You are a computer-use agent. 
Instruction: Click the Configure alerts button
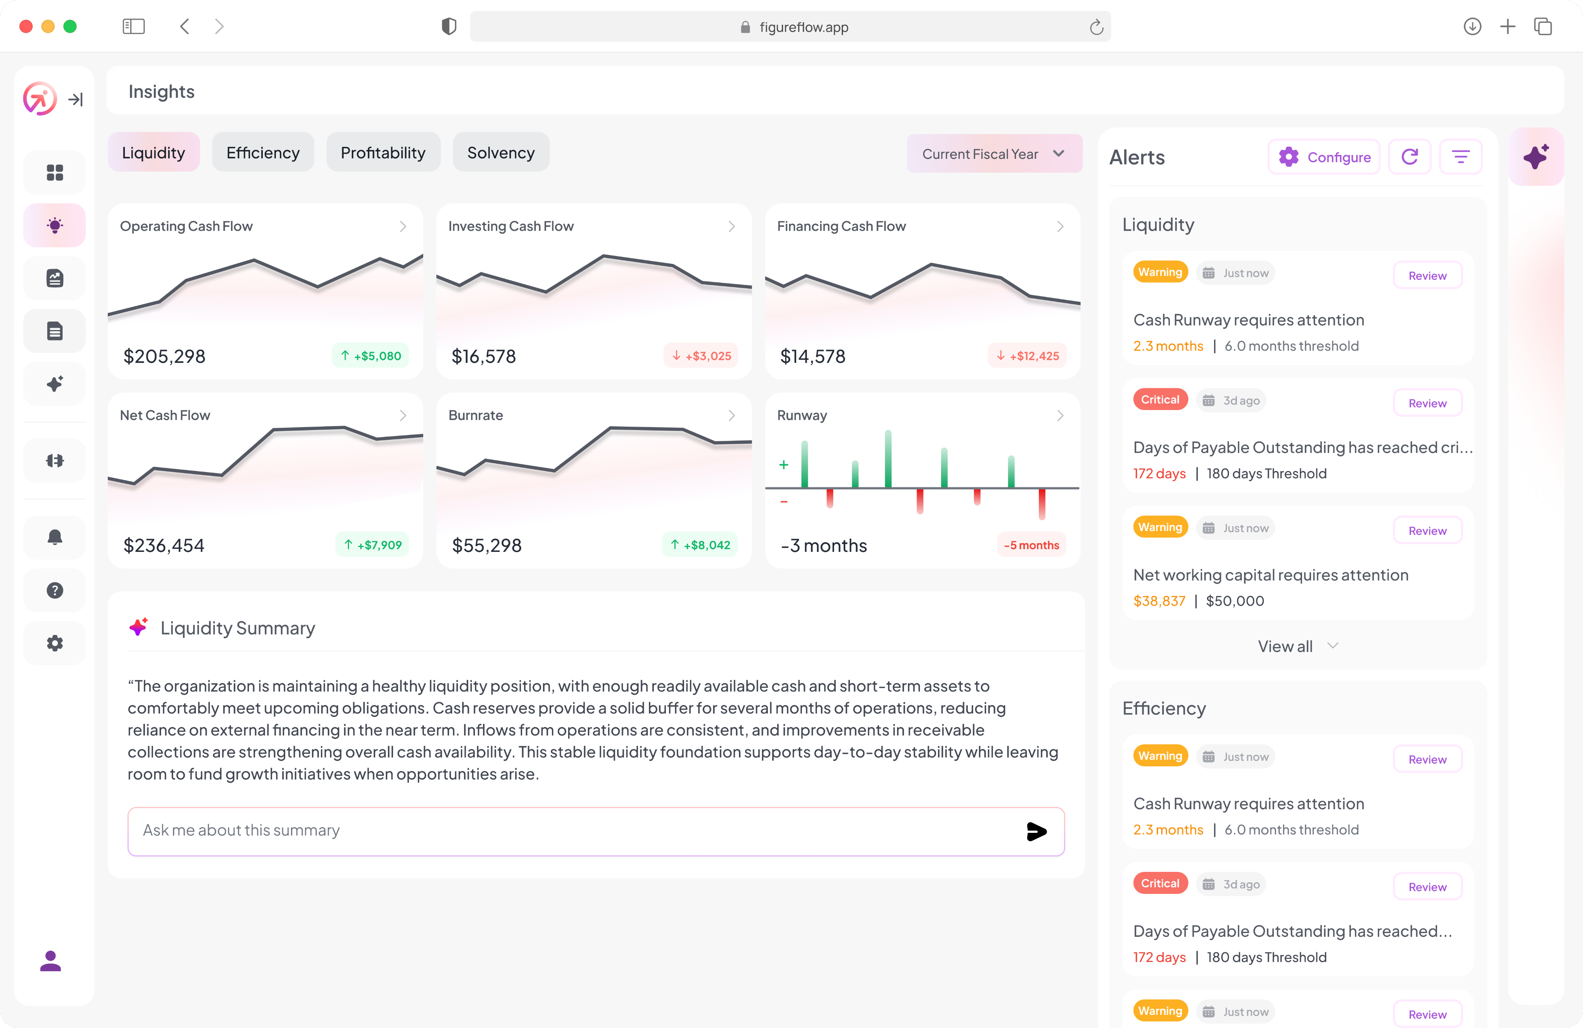(x=1324, y=157)
